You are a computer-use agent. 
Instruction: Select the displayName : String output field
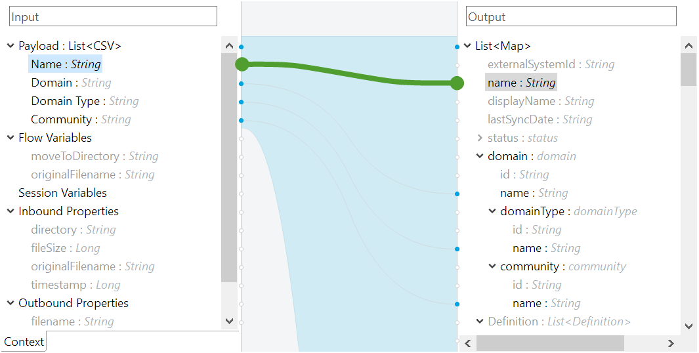click(x=541, y=101)
